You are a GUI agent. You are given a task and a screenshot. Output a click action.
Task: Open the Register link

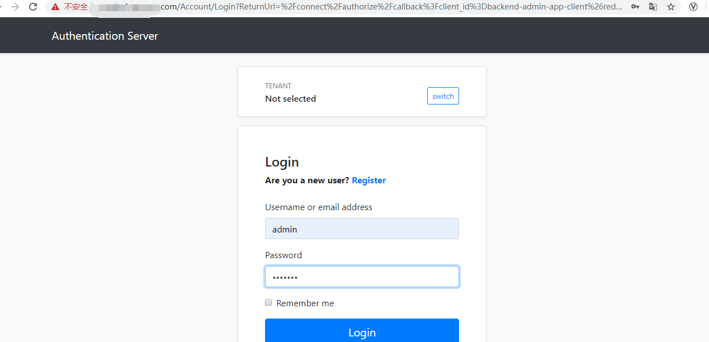click(368, 180)
